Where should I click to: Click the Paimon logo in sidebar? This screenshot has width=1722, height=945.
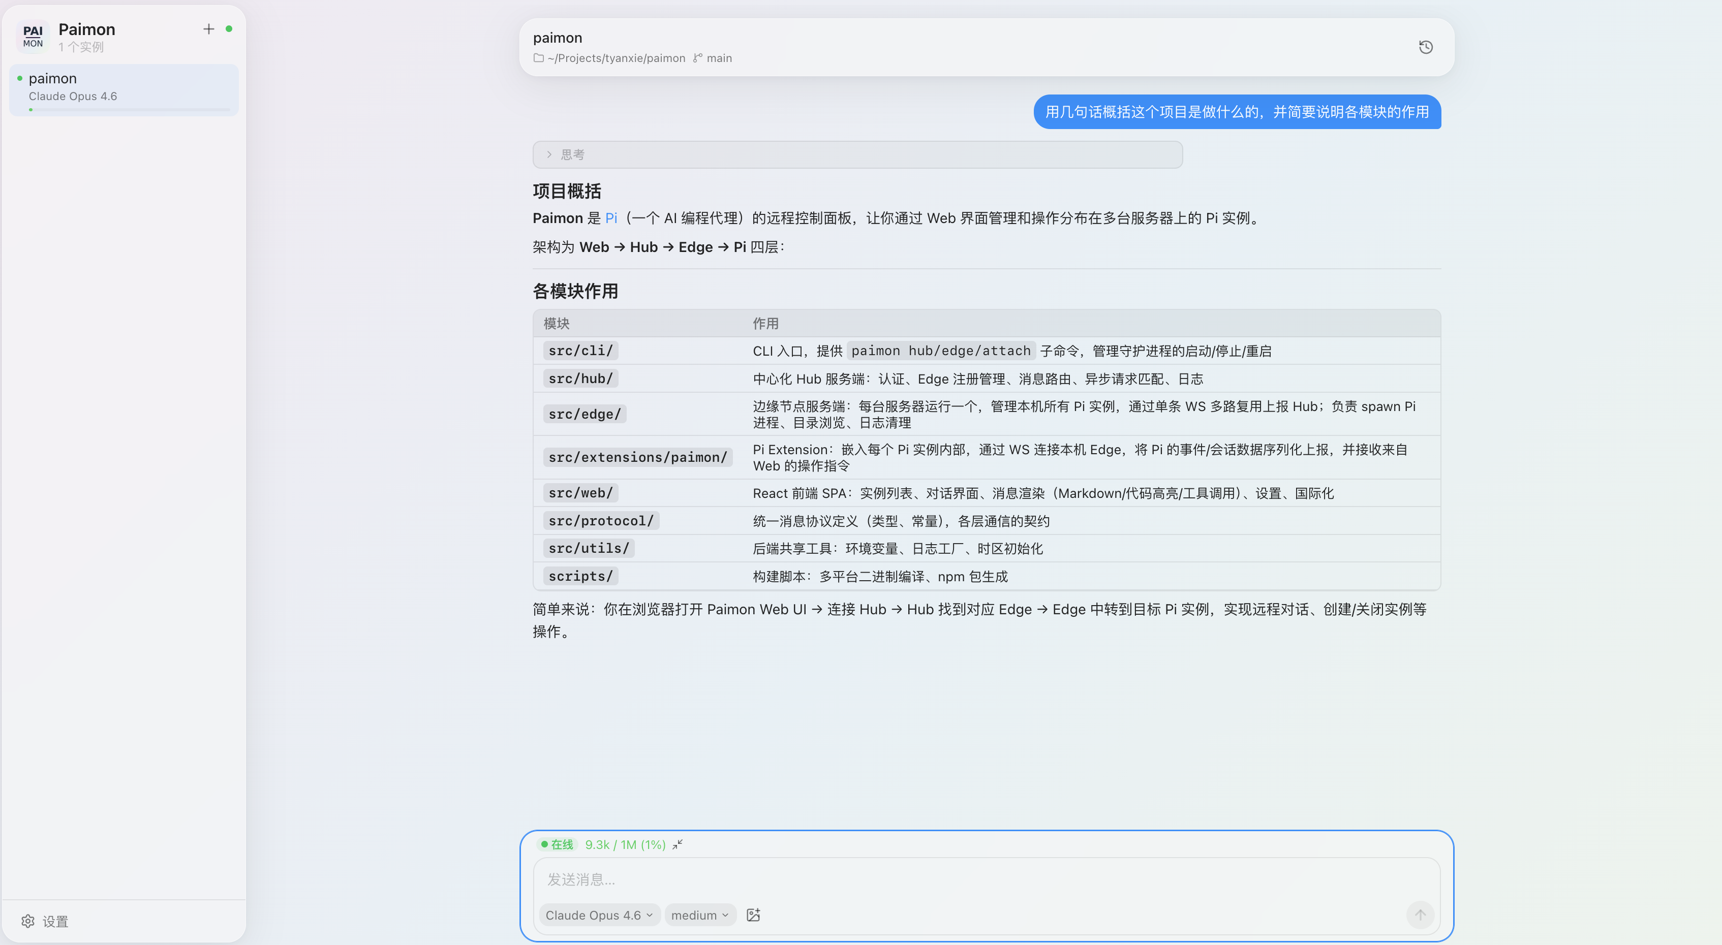pos(33,36)
